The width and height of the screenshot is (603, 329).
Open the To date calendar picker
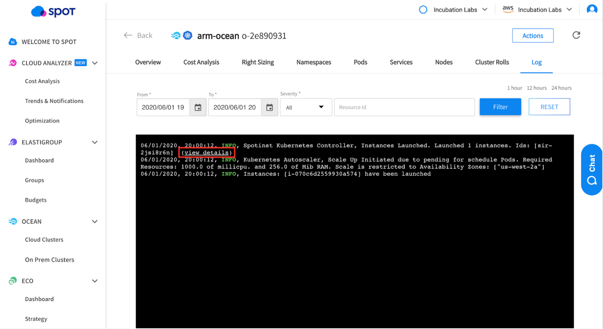click(x=270, y=107)
